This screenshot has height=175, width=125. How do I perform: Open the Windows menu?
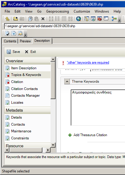click(x=102, y=11)
